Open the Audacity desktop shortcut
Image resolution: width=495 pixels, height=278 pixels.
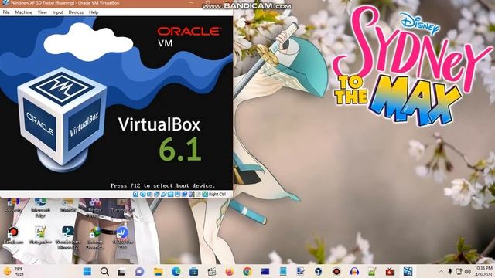tap(14, 205)
